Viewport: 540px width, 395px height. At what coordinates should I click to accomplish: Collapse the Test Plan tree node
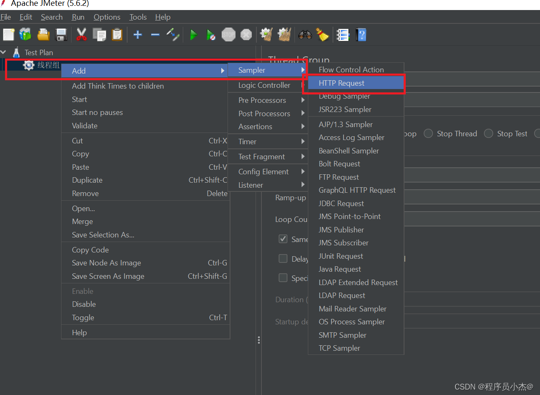pos(3,52)
